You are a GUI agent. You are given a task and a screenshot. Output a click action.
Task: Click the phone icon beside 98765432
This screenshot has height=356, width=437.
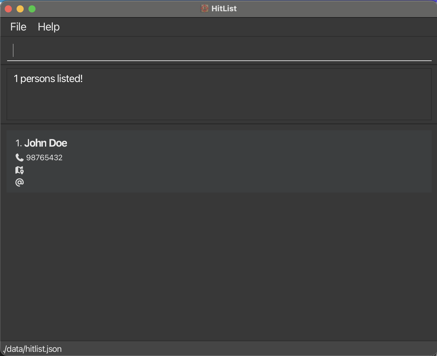(x=20, y=158)
